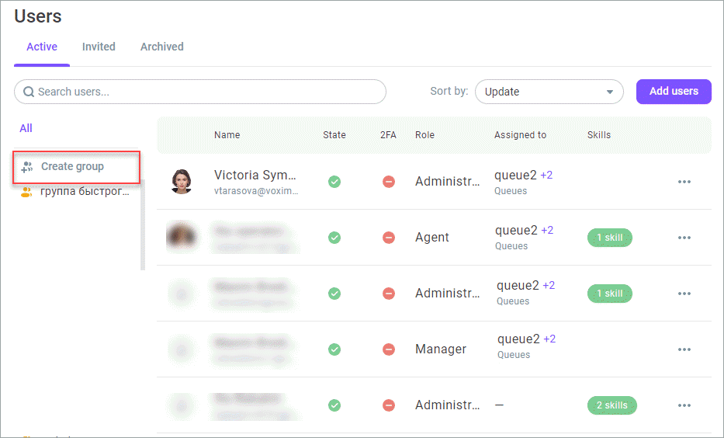Click the Skills column header

pyautogui.click(x=599, y=135)
